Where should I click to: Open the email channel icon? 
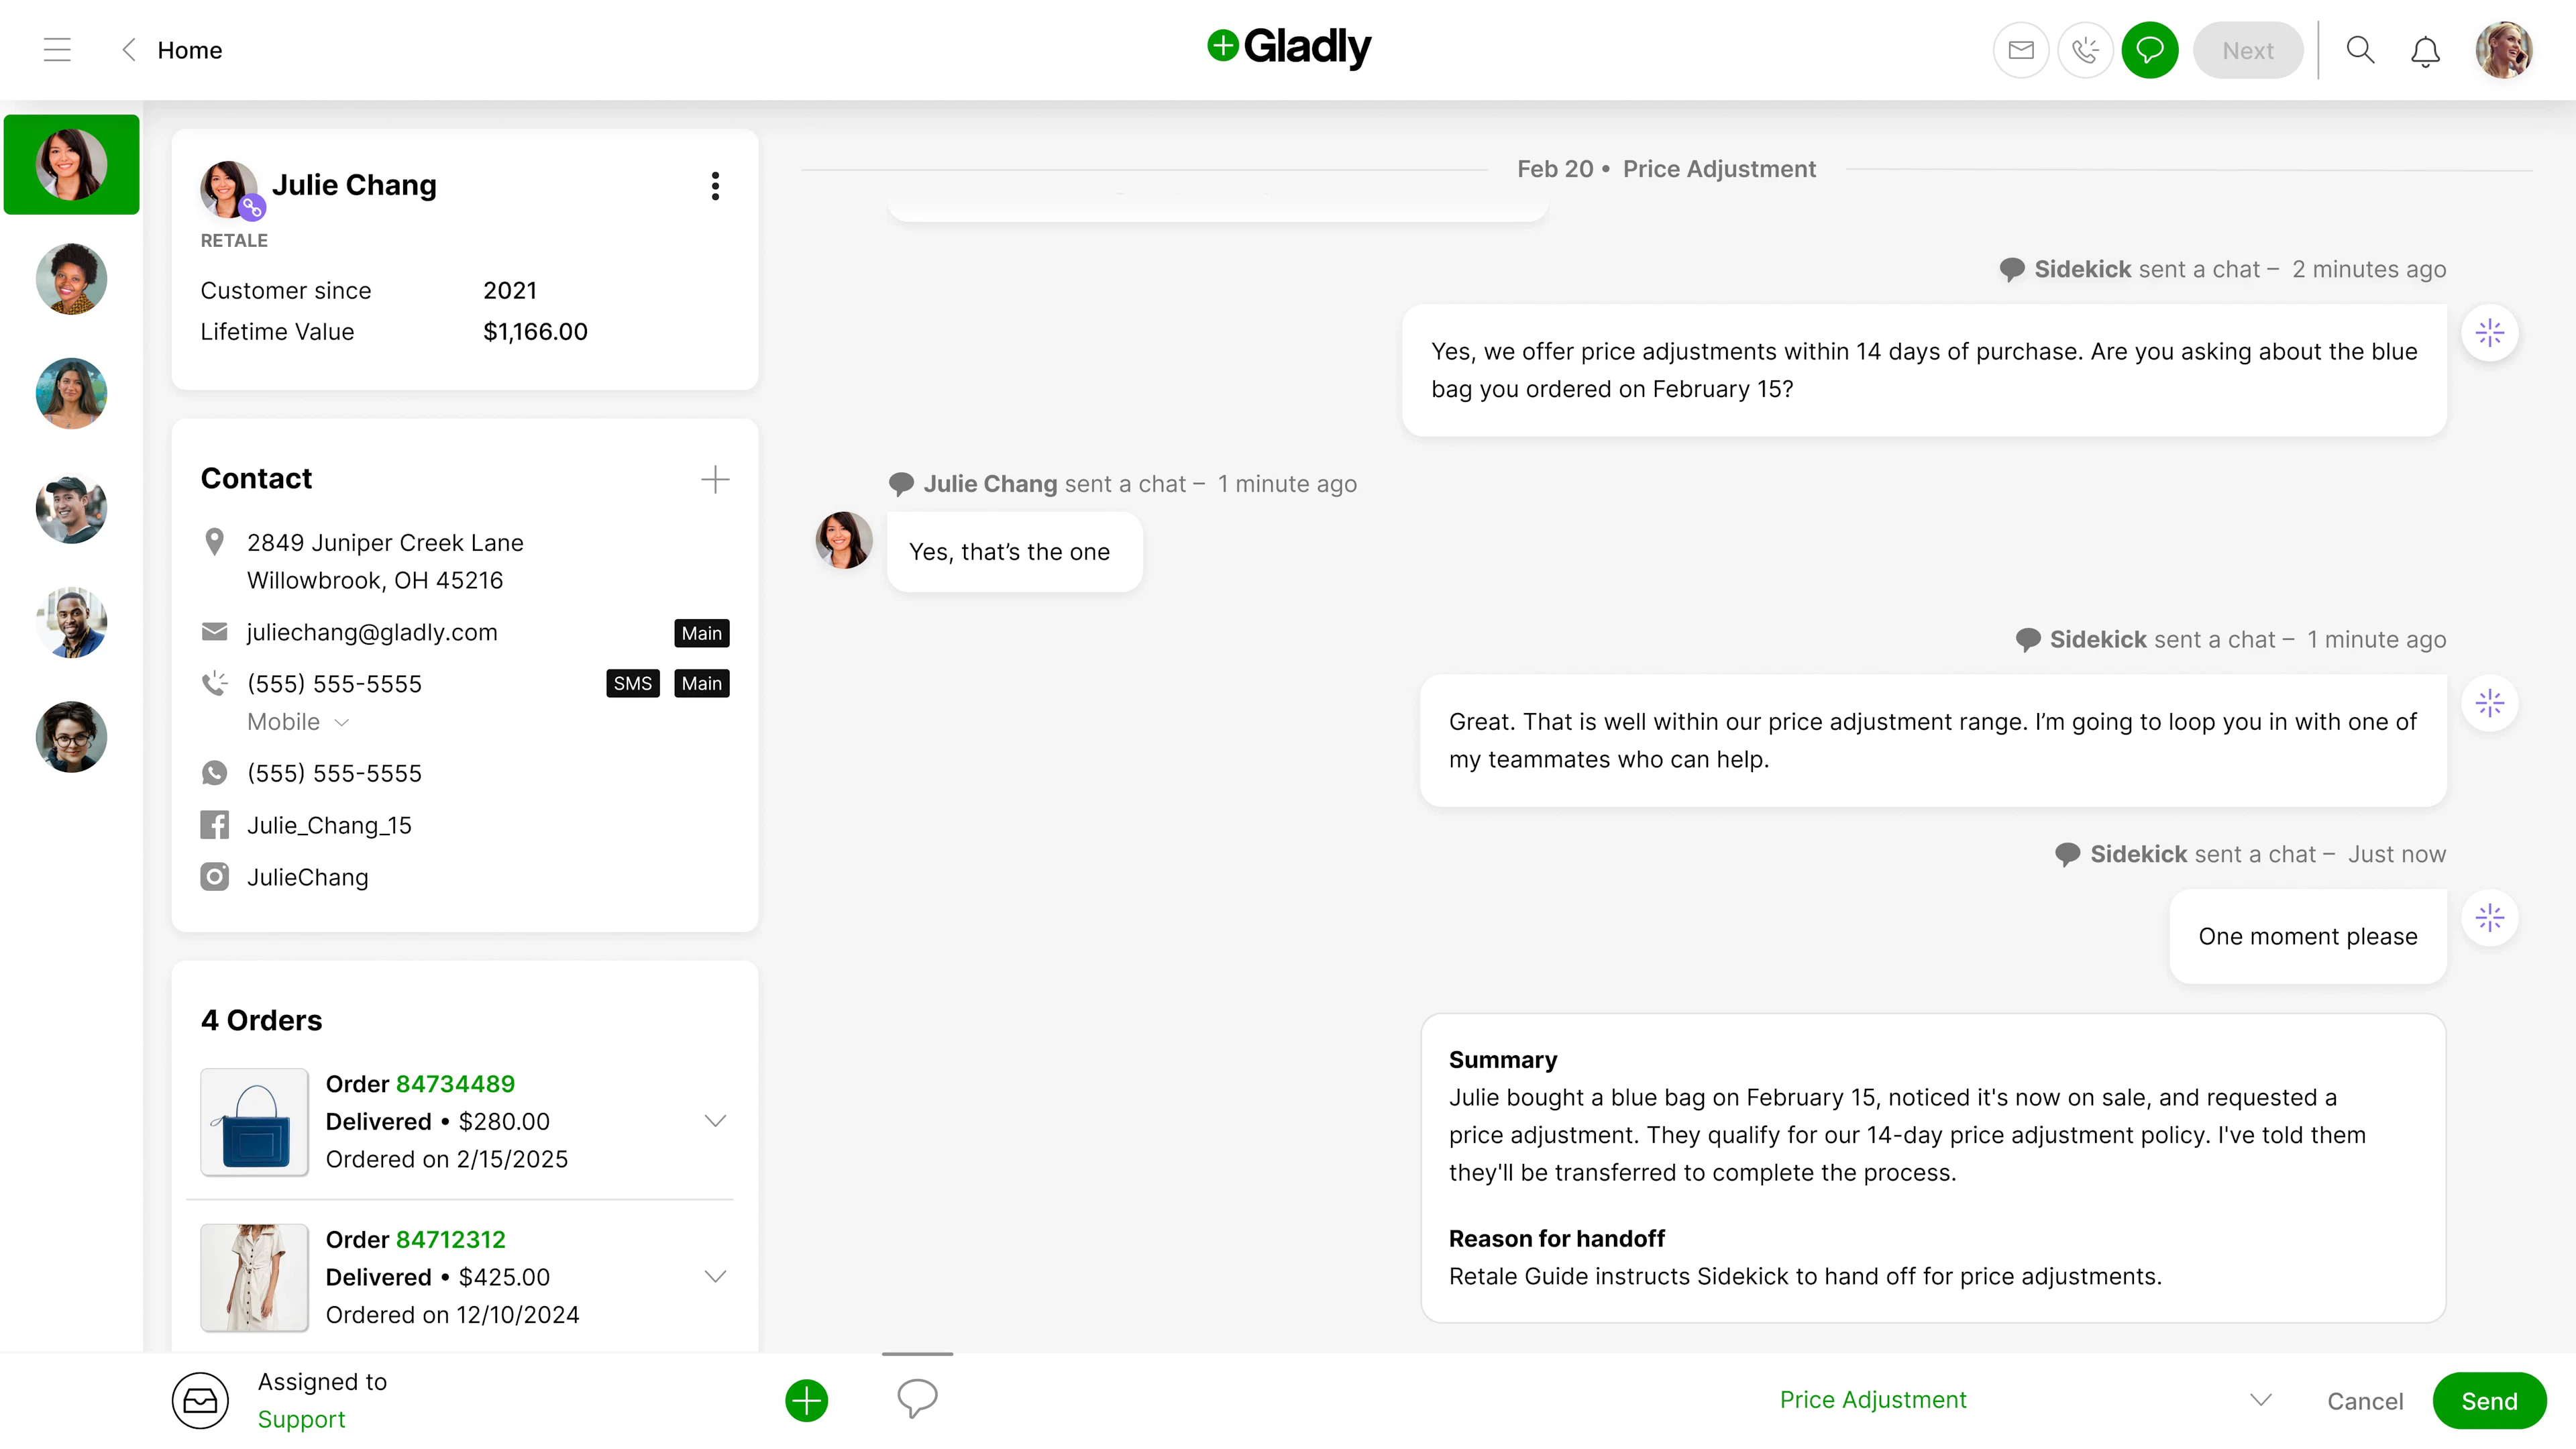tap(2020, 50)
